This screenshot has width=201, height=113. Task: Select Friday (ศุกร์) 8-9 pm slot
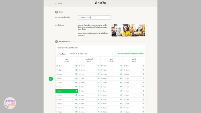click(x=111, y=108)
